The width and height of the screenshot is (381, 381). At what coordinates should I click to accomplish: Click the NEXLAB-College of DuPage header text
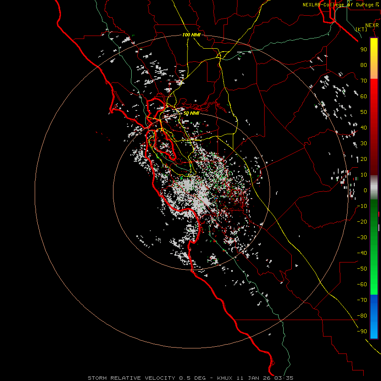click(x=341, y=5)
